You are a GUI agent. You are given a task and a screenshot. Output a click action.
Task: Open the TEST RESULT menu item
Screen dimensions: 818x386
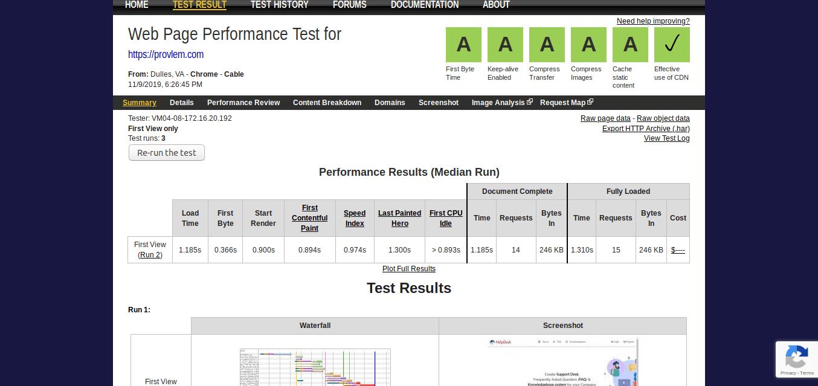(199, 5)
